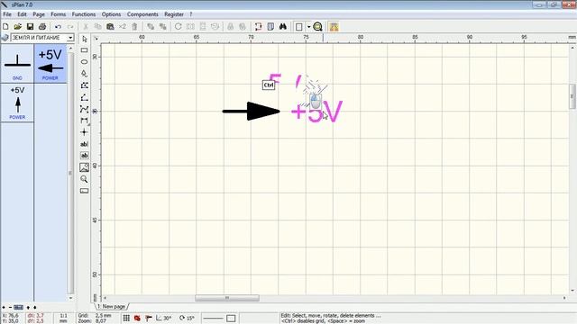
Task: Open the Page menu
Action: tap(39, 14)
